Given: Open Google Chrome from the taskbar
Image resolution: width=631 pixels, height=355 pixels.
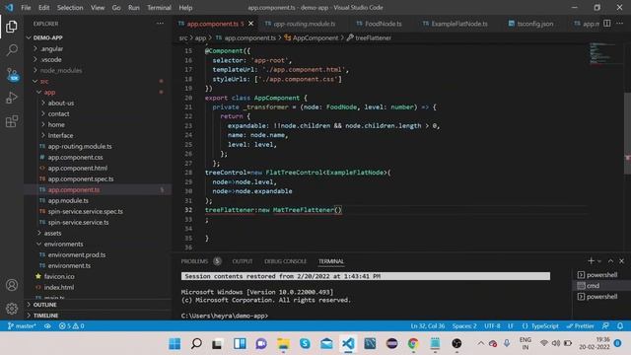Looking at the screenshot, I should coord(413,343).
